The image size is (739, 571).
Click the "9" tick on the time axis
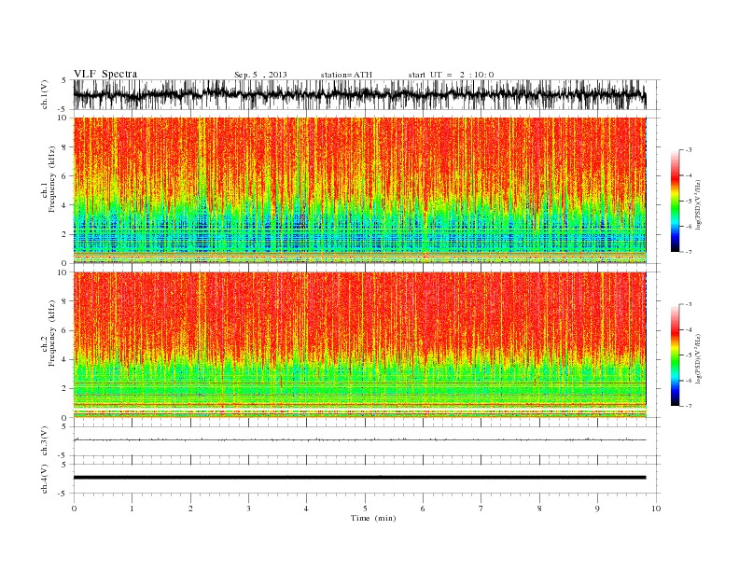click(x=597, y=508)
